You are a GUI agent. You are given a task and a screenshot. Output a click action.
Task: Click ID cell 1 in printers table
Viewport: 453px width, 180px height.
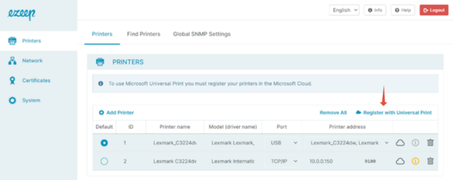(125, 142)
